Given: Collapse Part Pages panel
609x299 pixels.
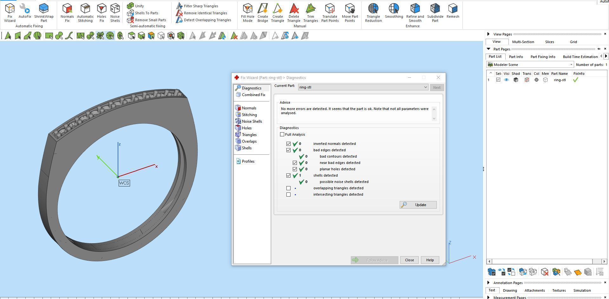Looking at the screenshot, I should (x=488, y=49).
